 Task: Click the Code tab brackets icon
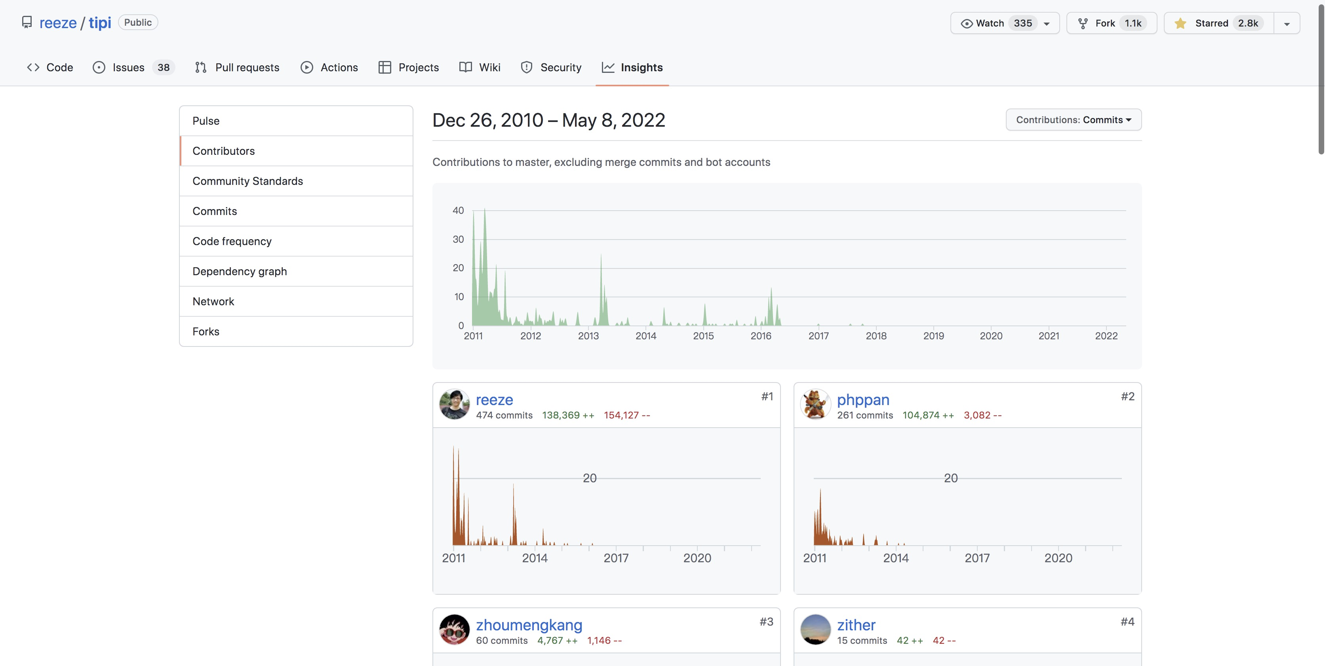[33, 67]
